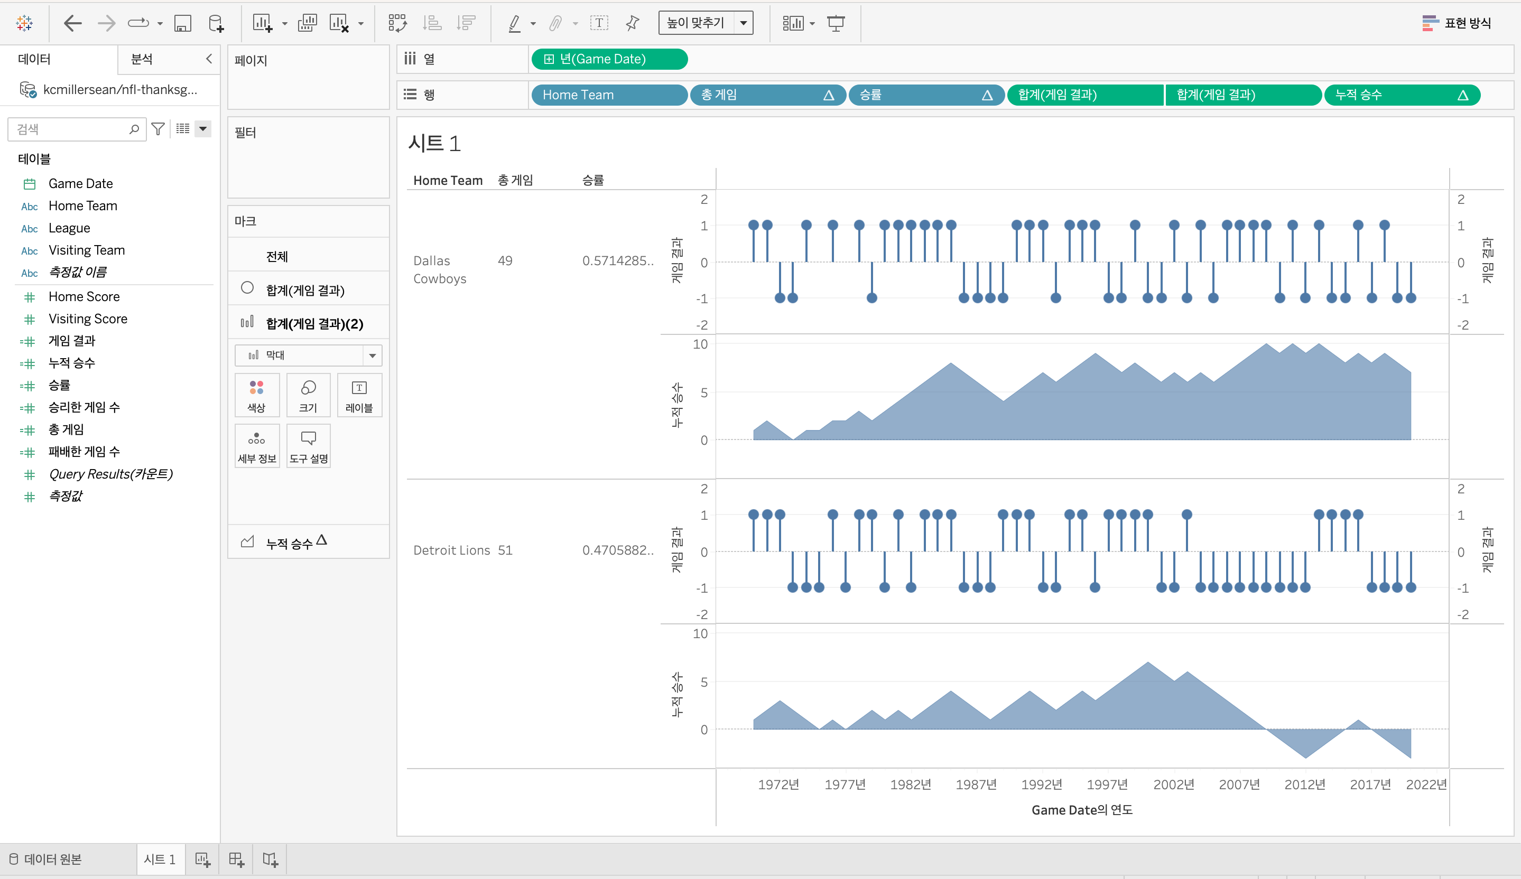Image resolution: width=1521 pixels, height=879 pixels.
Task: Add a new dashboard from the bottom tab
Action: [x=237, y=859]
